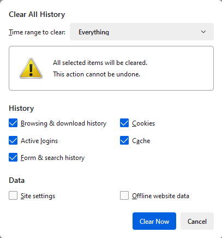The image size is (222, 238).
Task: Dismiss the dialog with the Cancel button
Action: 197,221
